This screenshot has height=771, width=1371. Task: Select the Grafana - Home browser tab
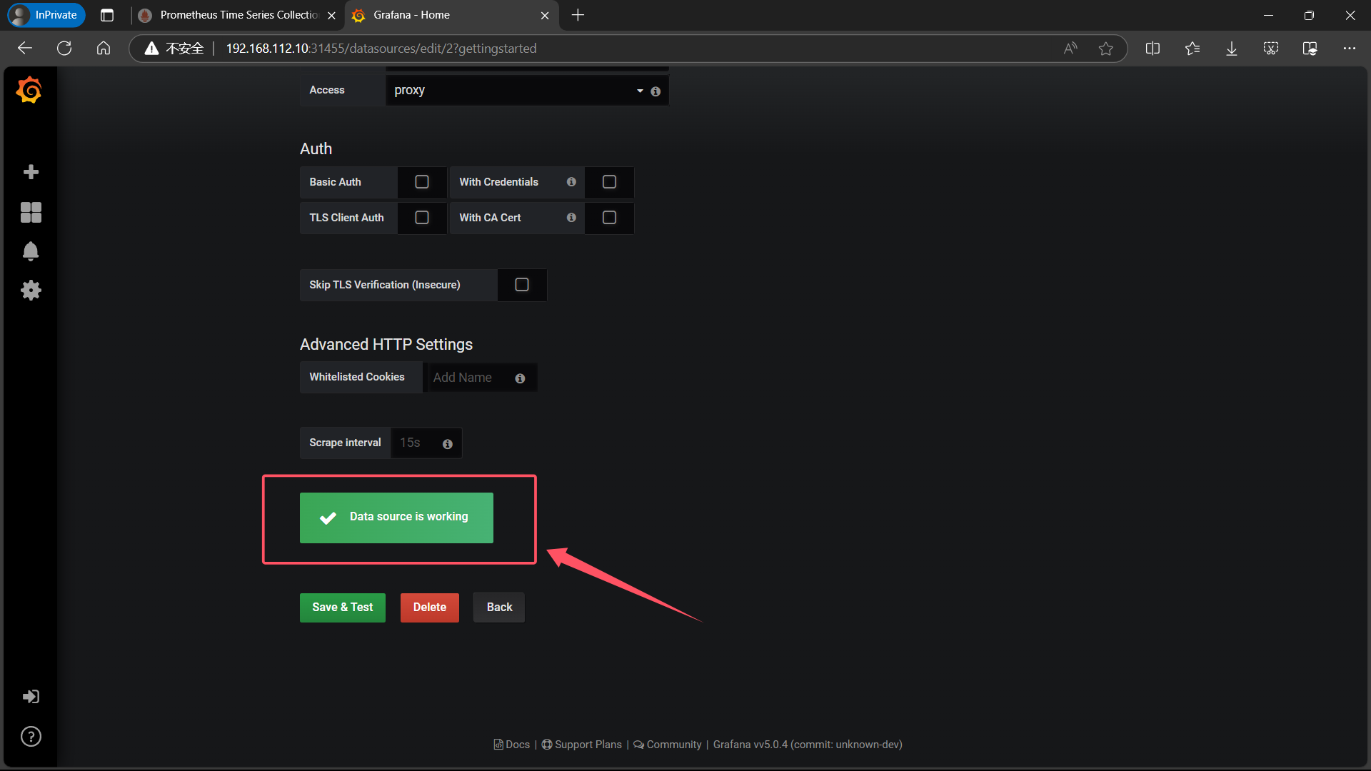443,15
